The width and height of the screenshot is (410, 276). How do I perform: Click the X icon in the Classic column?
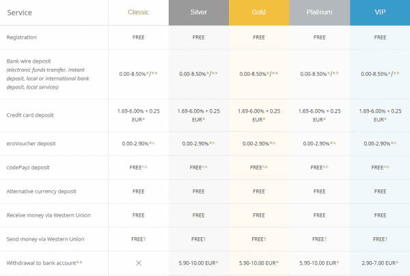pyautogui.click(x=138, y=263)
